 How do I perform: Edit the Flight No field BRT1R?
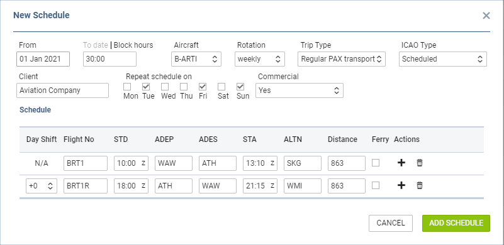(86, 185)
